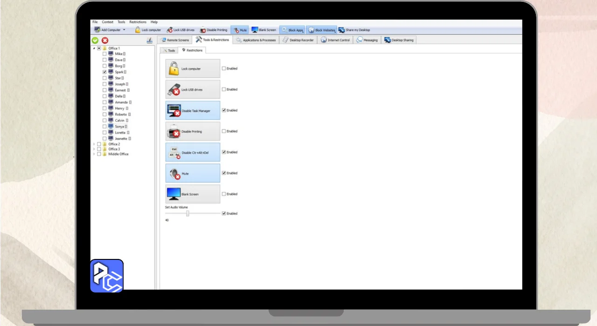Open the Help menu
This screenshot has height=326, width=597.
[154, 22]
